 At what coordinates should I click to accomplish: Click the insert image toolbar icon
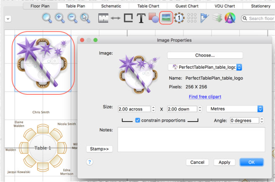(x=166, y=18)
